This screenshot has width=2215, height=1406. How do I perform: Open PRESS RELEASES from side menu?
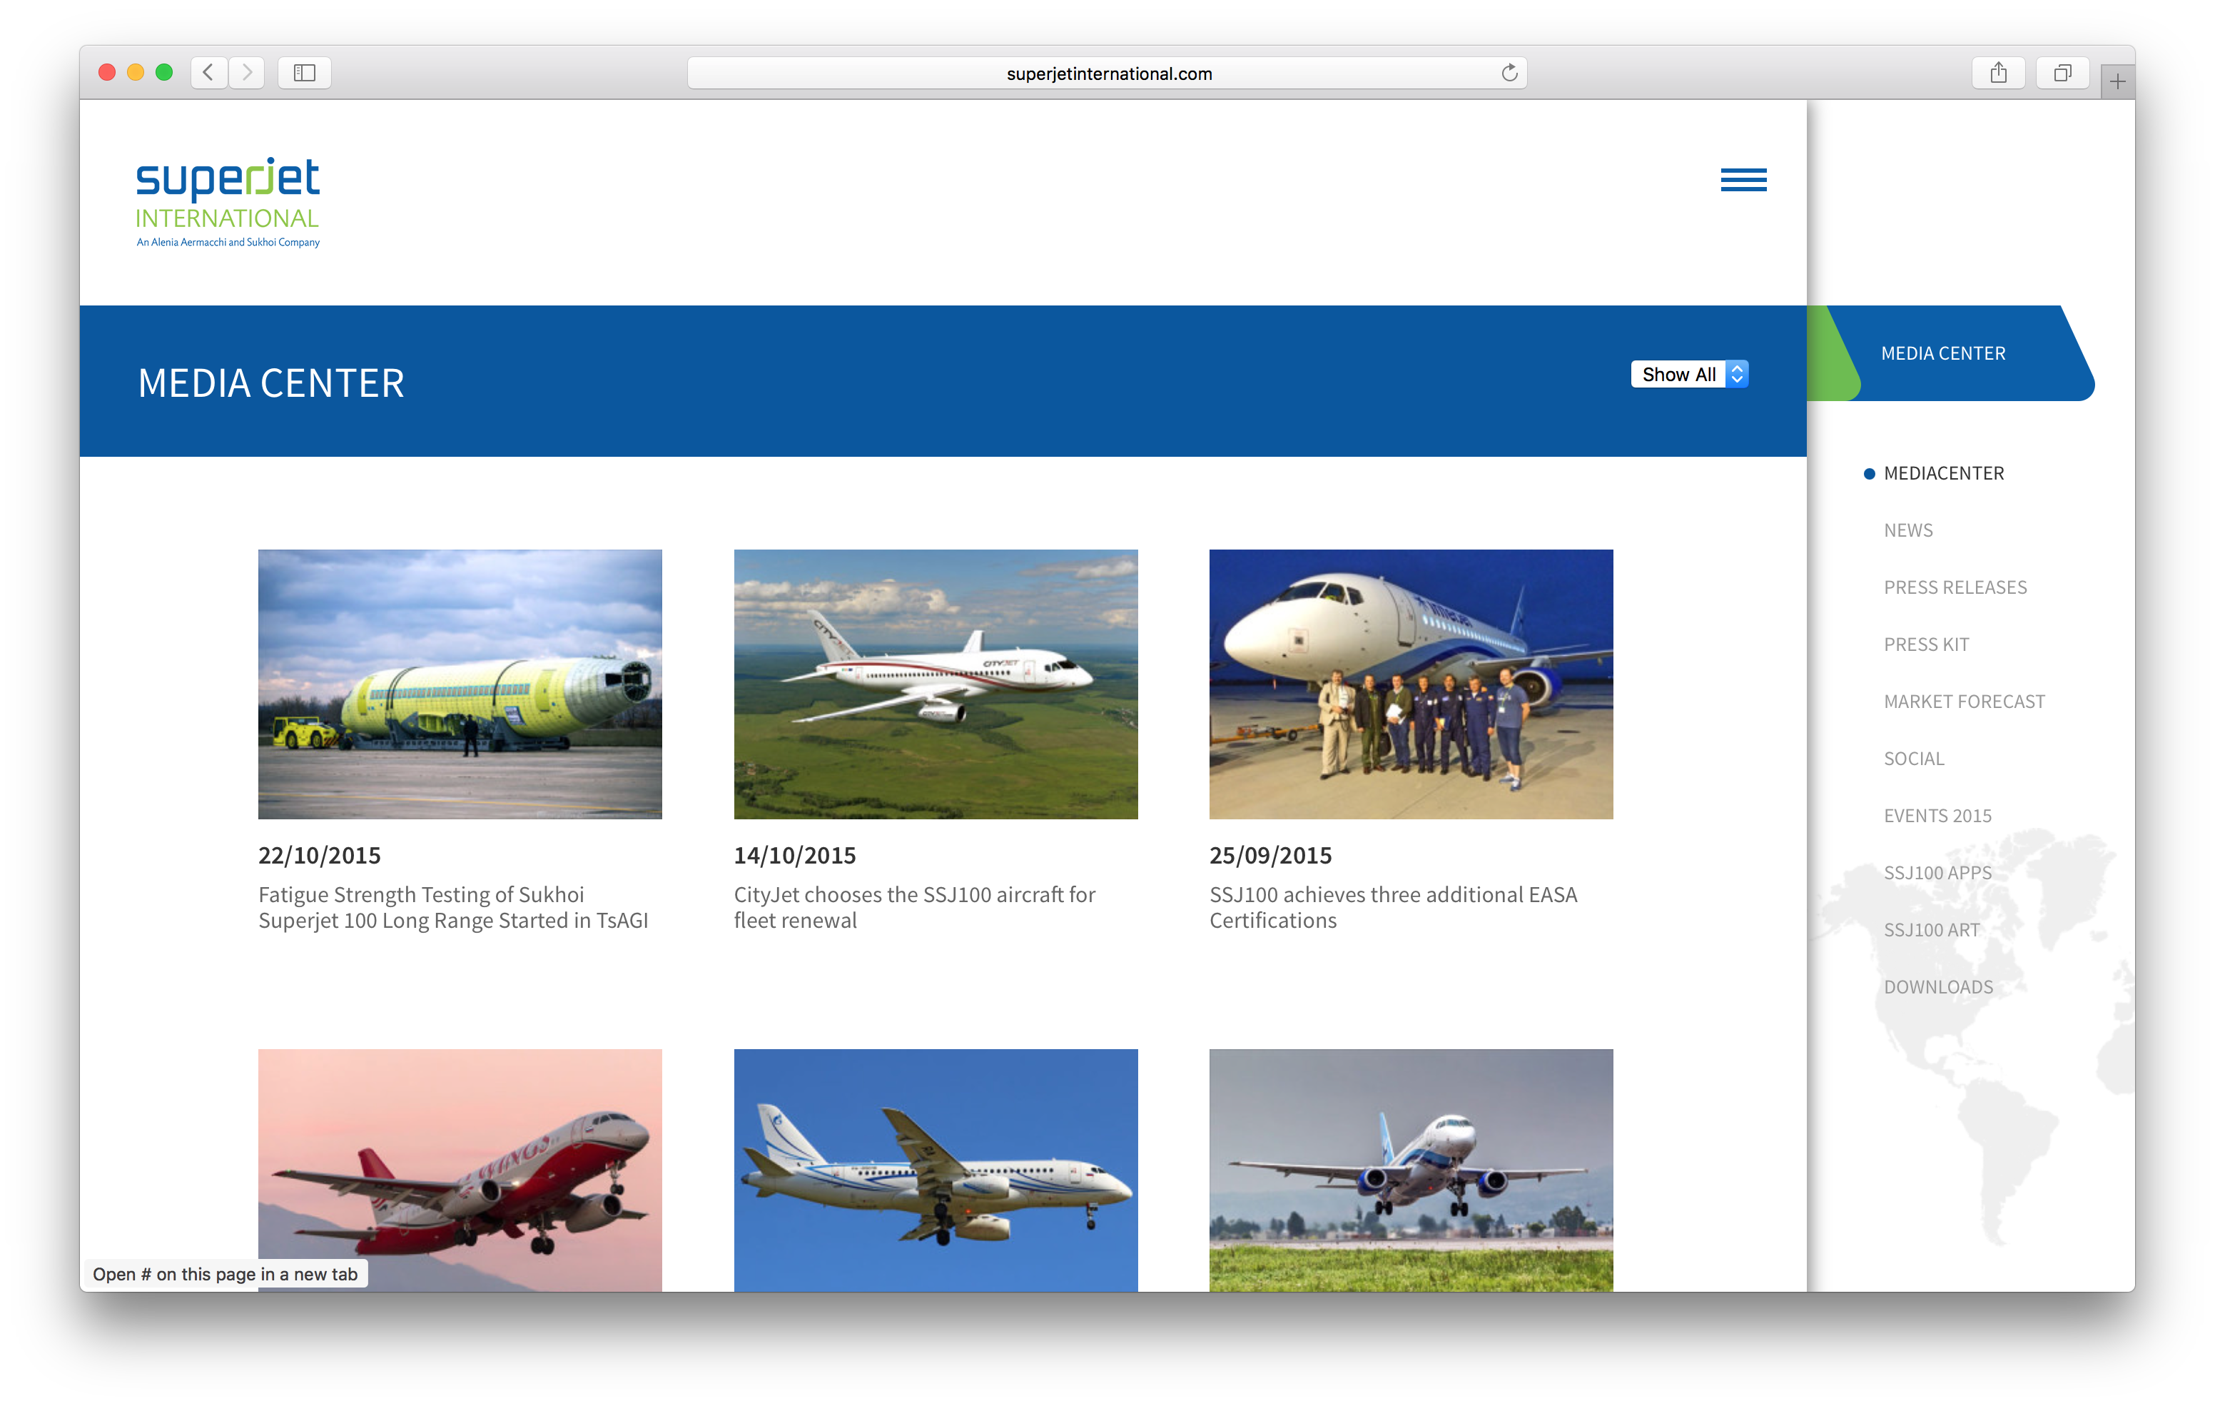coord(1955,588)
